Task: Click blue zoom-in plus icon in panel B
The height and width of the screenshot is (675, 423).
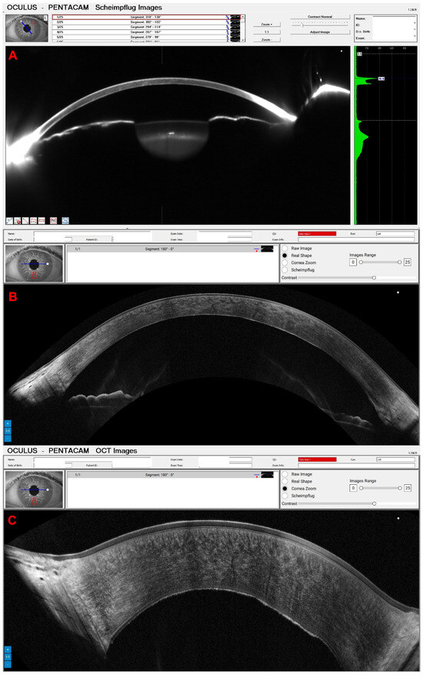Action: pyautogui.click(x=8, y=423)
